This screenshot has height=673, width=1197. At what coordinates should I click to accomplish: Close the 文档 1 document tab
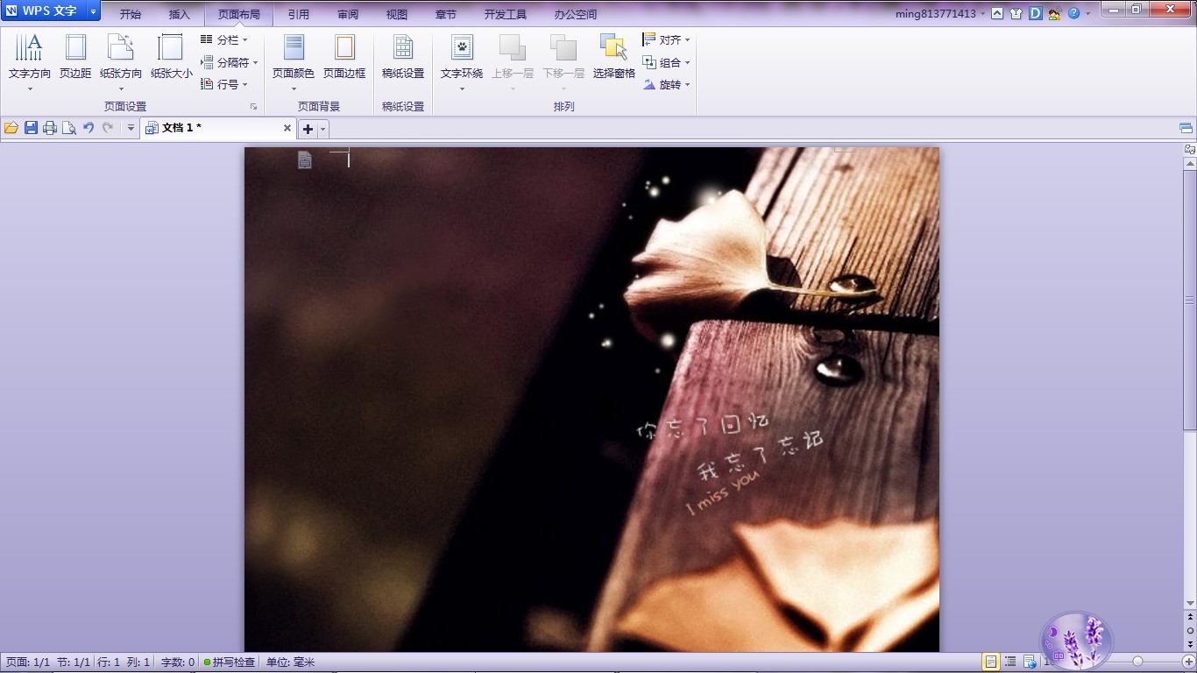(287, 128)
